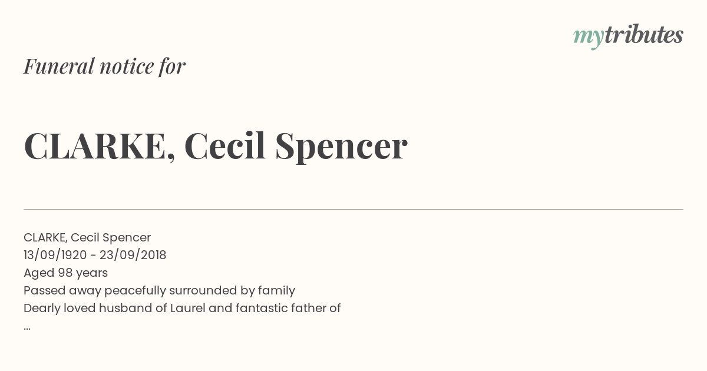Select the "Aged 98 years" line
The width and height of the screenshot is (707, 371).
[x=65, y=273]
